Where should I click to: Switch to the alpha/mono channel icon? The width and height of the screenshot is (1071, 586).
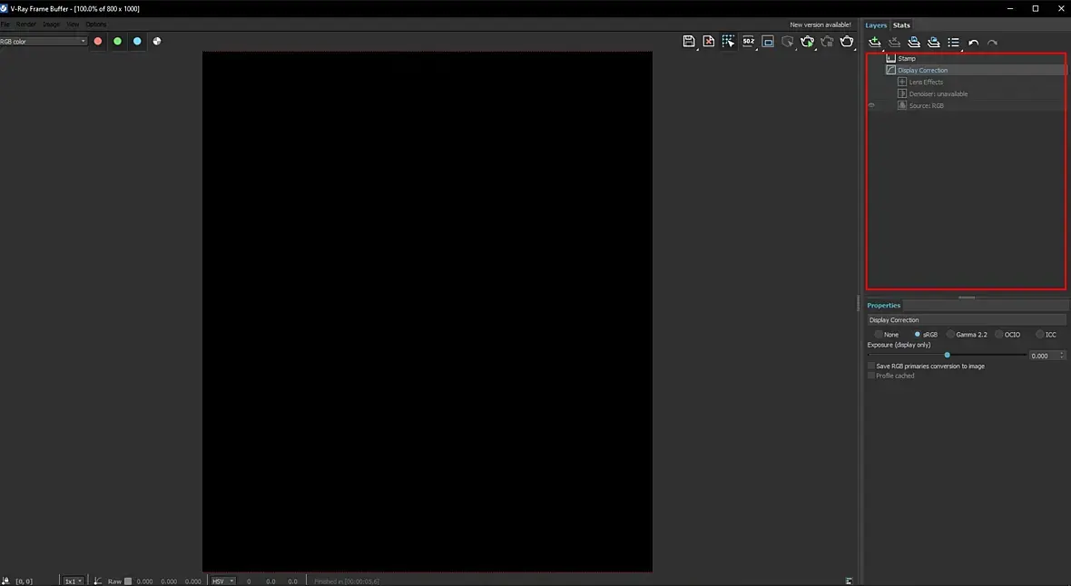[157, 41]
